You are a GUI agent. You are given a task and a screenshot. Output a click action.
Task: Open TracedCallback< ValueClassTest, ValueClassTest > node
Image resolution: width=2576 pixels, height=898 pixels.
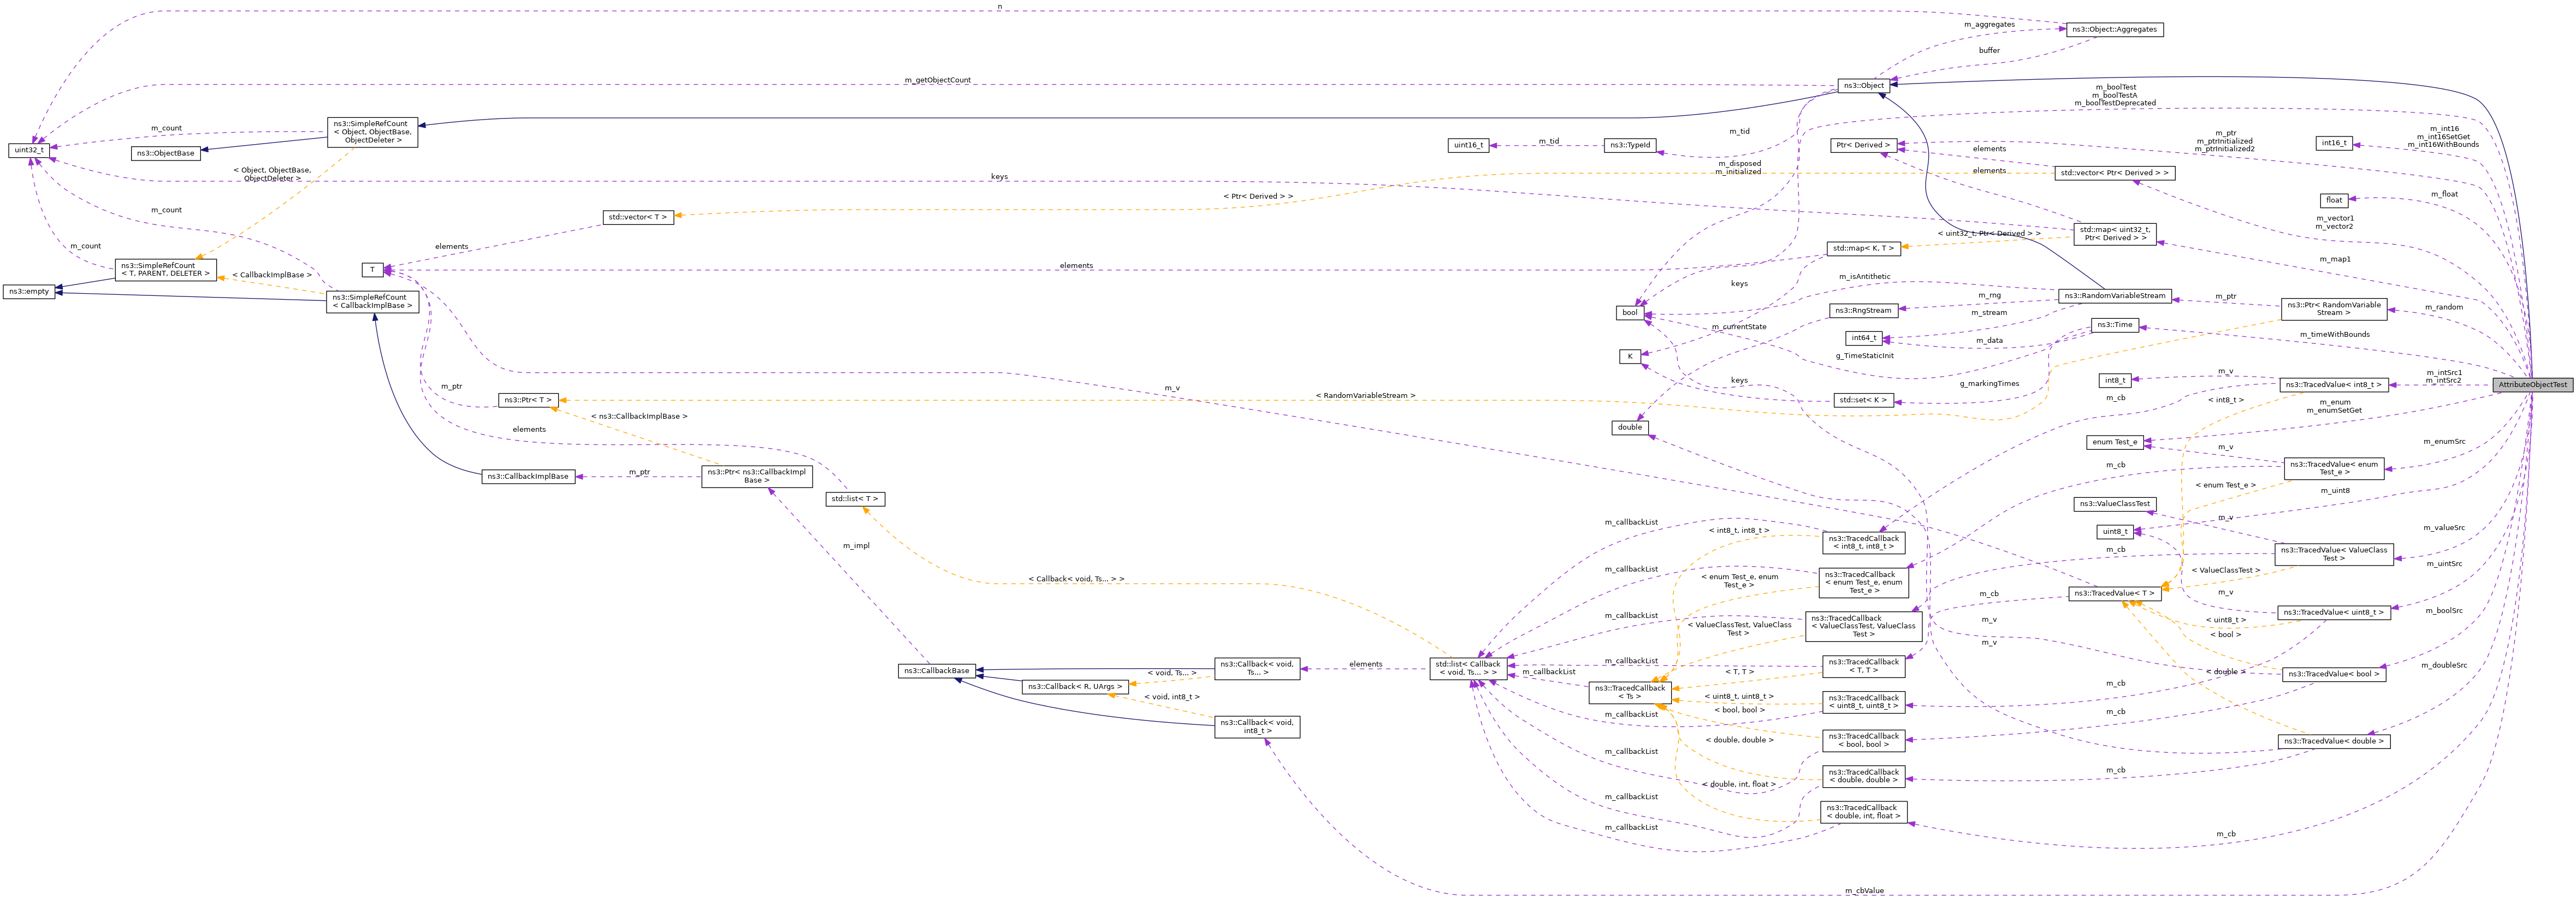click(1863, 627)
